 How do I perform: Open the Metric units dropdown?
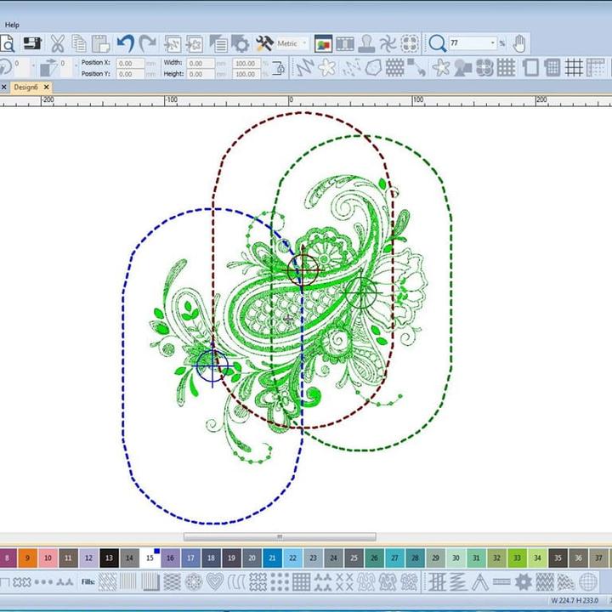point(303,43)
